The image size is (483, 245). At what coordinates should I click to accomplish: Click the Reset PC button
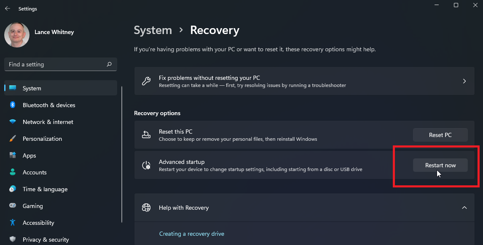(440, 134)
